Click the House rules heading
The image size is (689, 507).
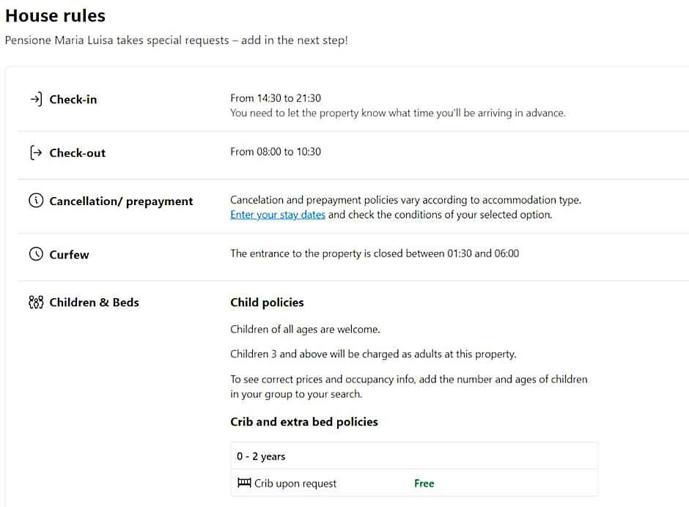[x=55, y=15]
